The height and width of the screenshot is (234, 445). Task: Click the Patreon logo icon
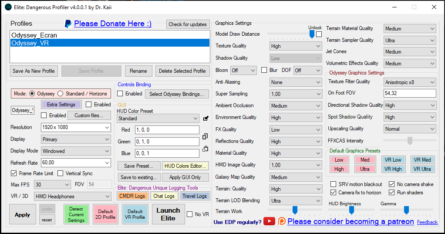(282, 221)
